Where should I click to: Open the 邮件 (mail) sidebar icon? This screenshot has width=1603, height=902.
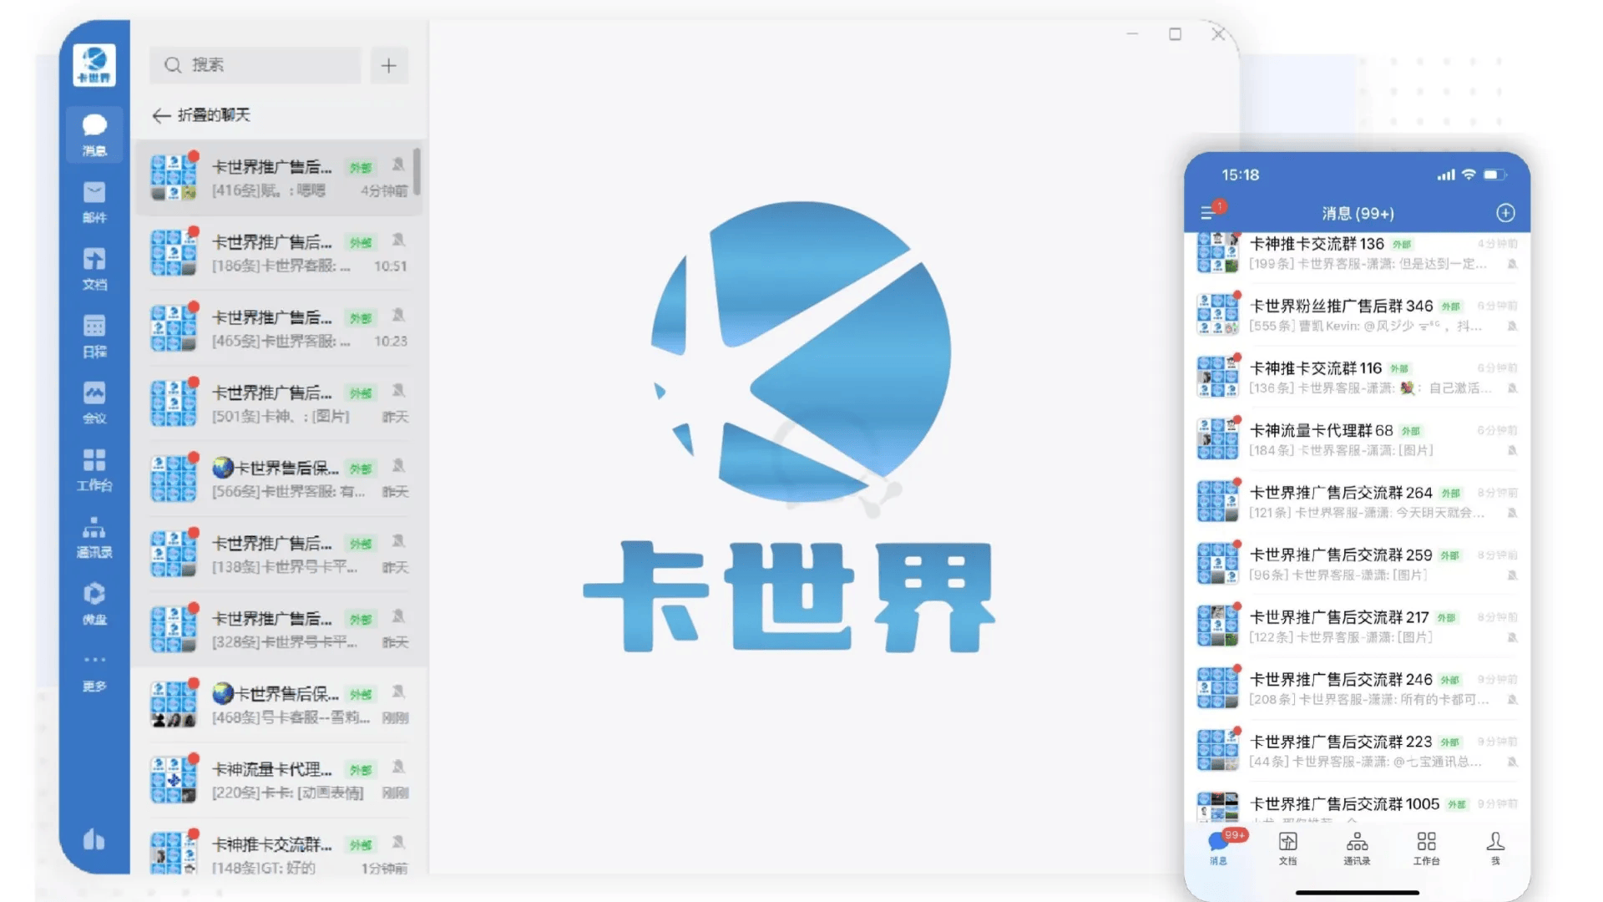point(94,201)
